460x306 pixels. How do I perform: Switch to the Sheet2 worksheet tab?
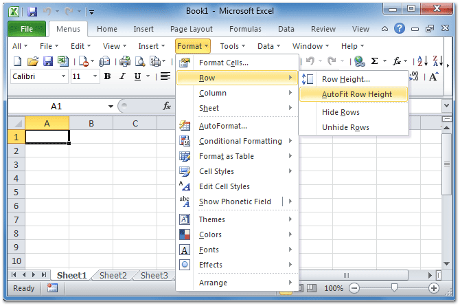(x=113, y=276)
